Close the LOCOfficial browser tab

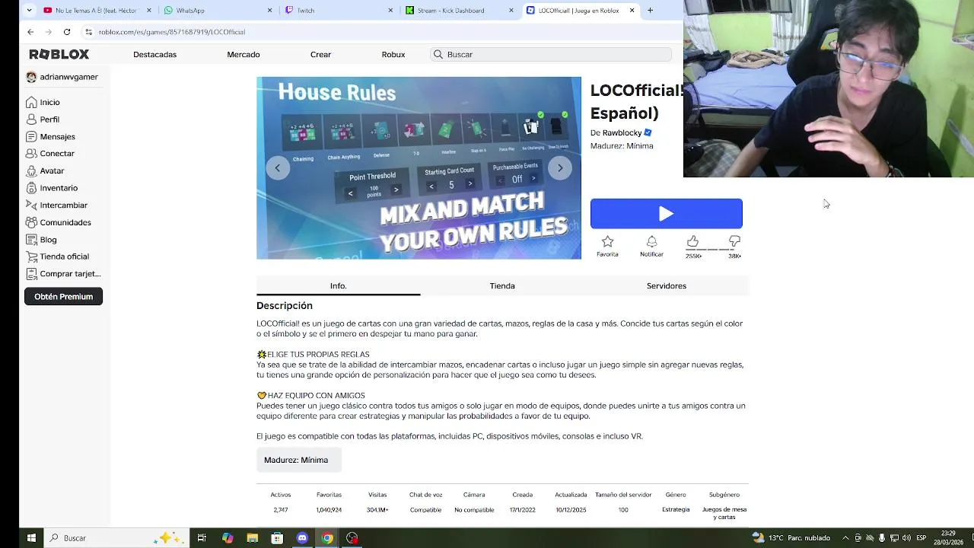pyautogui.click(x=632, y=11)
